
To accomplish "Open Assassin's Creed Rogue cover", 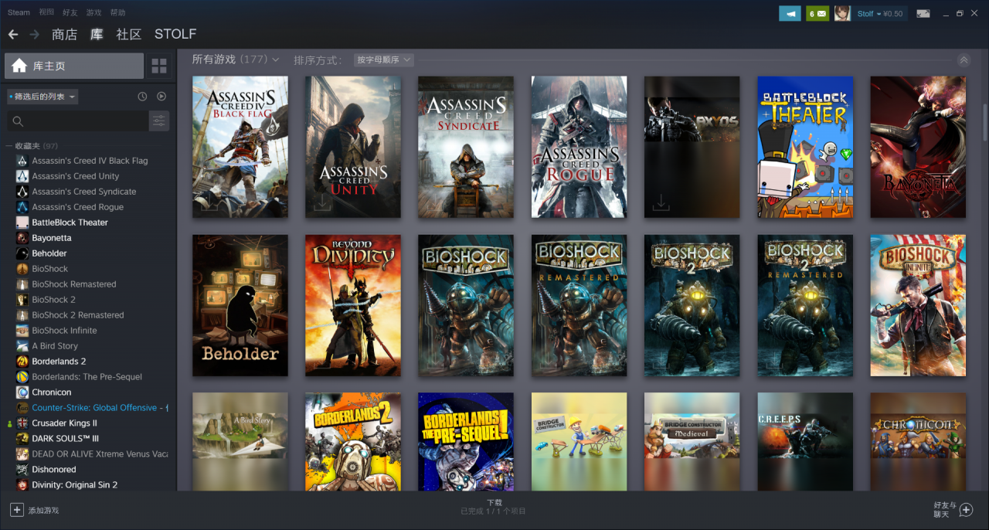I will (x=579, y=147).
